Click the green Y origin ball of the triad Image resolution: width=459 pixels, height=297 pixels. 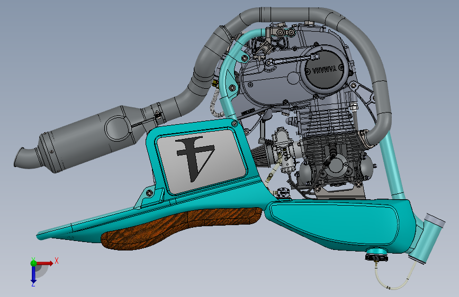tap(33, 263)
